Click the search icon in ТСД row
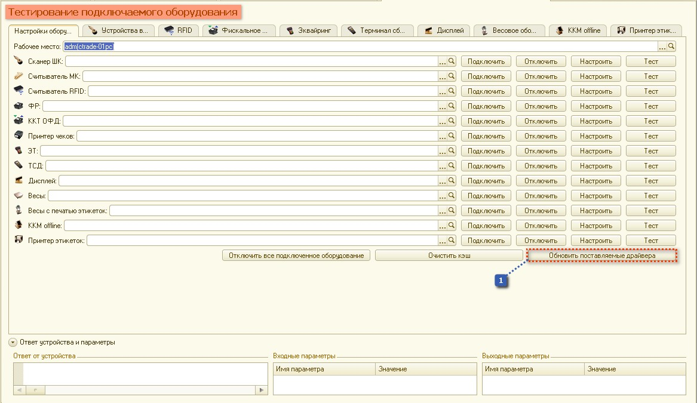Screen dimensions: 697x403 (452, 166)
